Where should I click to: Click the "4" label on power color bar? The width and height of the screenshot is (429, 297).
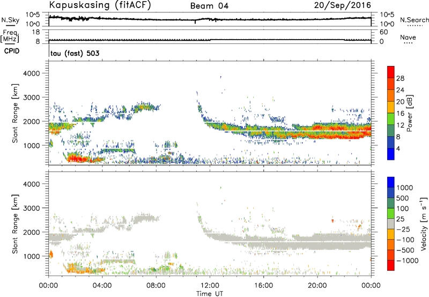pos(398,148)
